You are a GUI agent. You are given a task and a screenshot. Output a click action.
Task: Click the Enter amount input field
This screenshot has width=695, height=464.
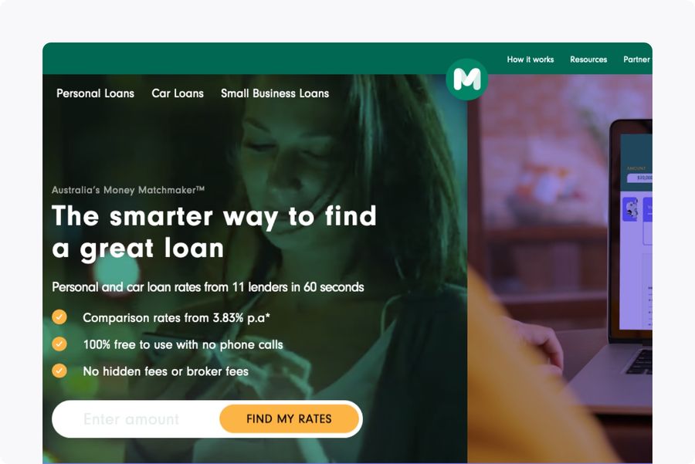(x=135, y=418)
